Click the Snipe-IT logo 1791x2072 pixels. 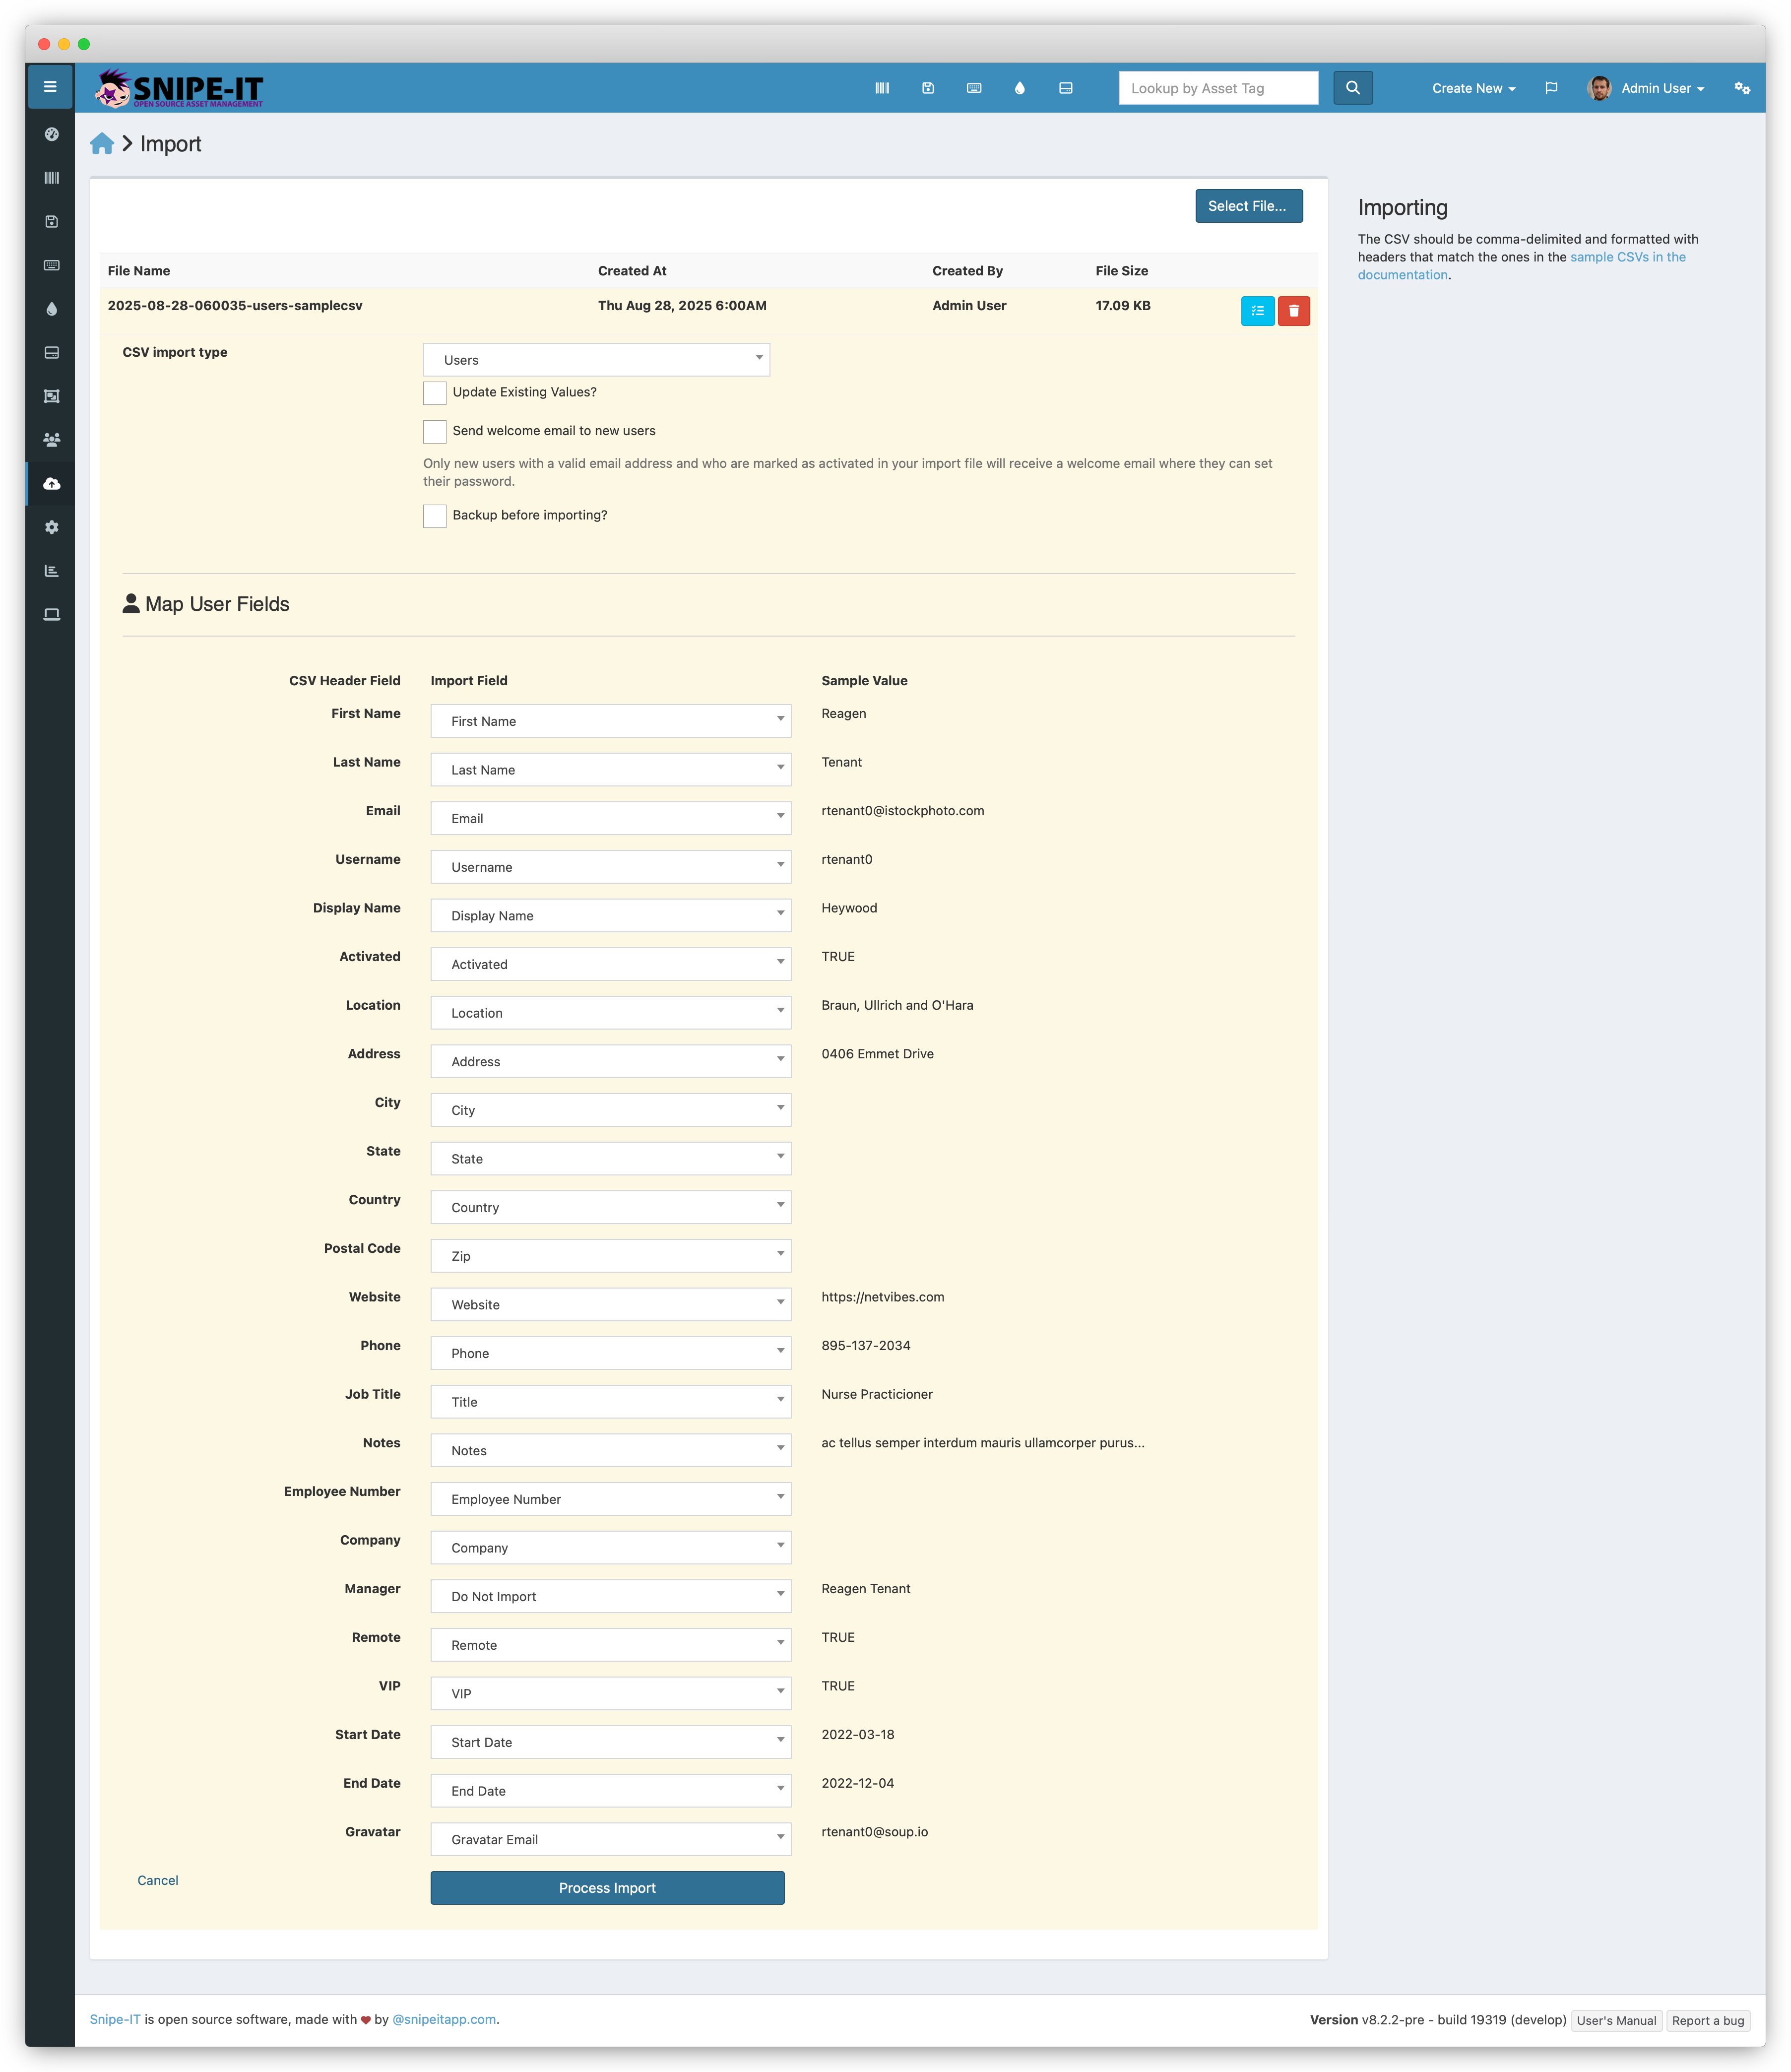[179, 88]
